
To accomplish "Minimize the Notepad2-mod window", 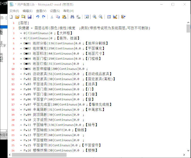I will click(x=161, y=4).
